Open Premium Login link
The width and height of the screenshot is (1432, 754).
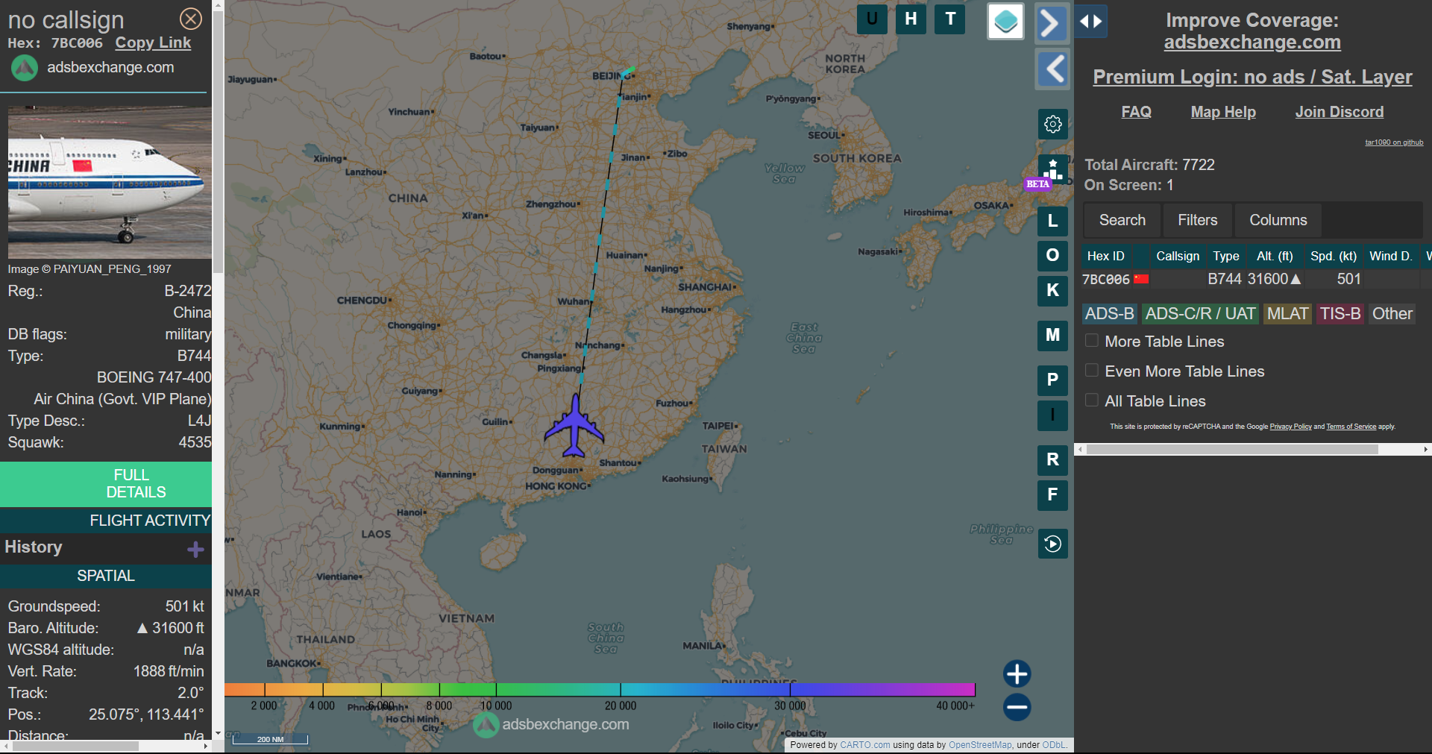(1252, 77)
